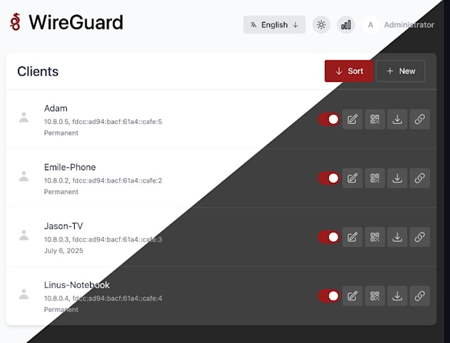Download Emile-Phone configuration file
This screenshot has height=343, width=450.
tap(397, 178)
